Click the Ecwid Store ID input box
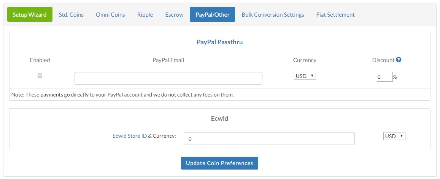The height and width of the screenshot is (179, 440). tap(269, 139)
